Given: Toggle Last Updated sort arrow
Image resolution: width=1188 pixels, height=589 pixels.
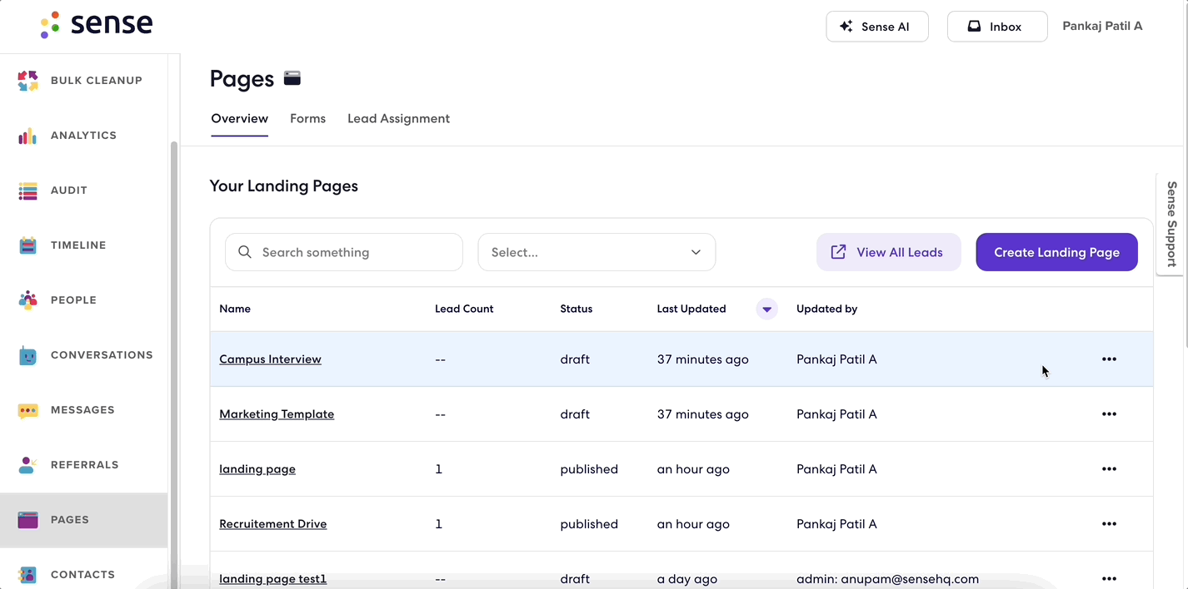Looking at the screenshot, I should (766, 309).
